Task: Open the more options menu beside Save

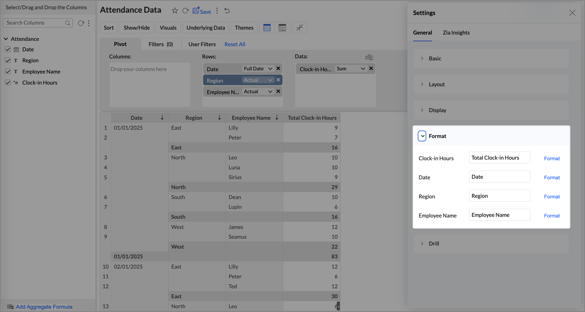Action: (x=217, y=11)
